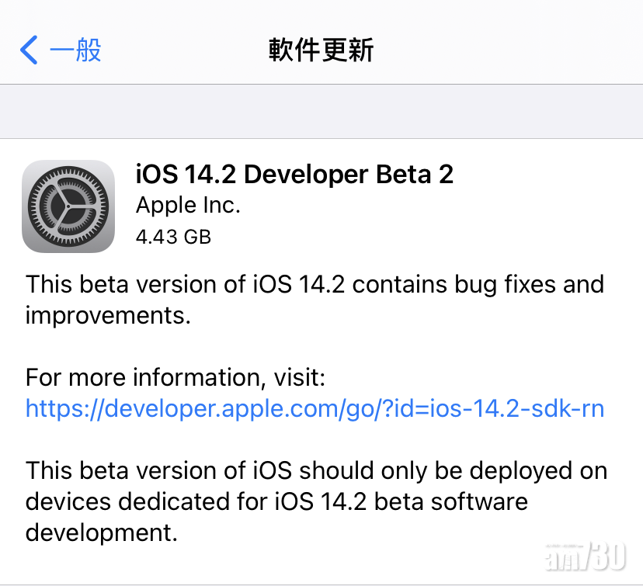Click the 軟件更新 page title
The image size is (643, 586).
click(321, 50)
